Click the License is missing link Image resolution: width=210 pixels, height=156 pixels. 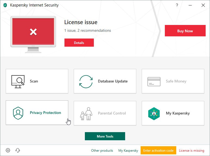click(192, 151)
